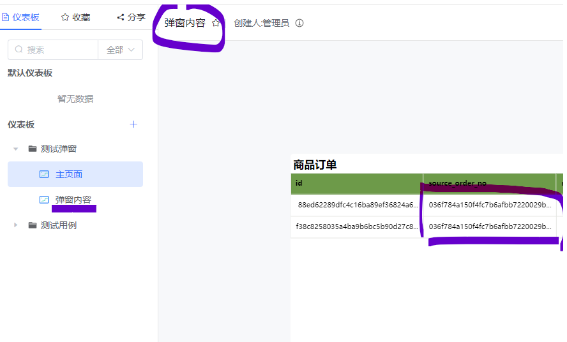
Task: Click the 弹窗内容 page title
Action: pos(185,23)
